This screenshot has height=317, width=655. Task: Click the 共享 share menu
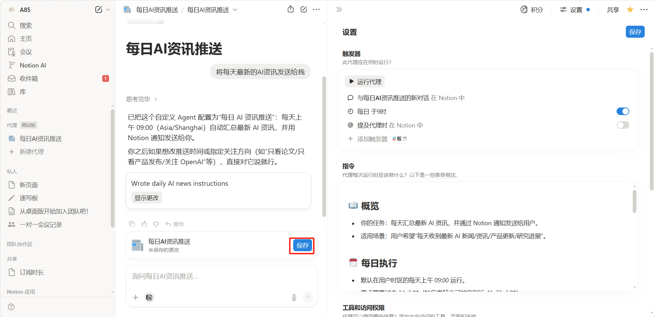pyautogui.click(x=613, y=10)
